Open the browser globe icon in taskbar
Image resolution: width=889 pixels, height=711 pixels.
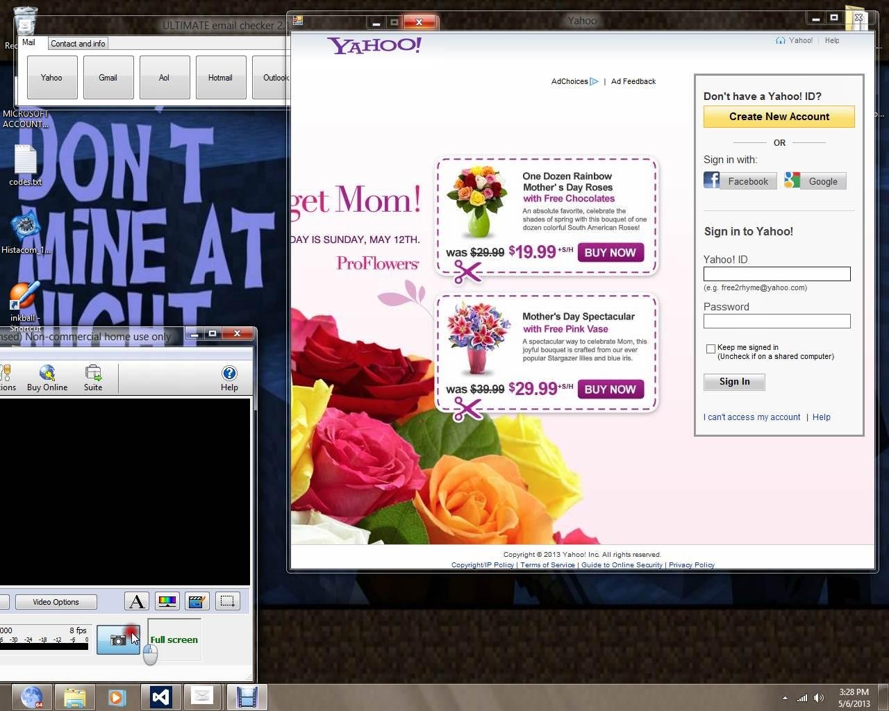click(x=32, y=697)
